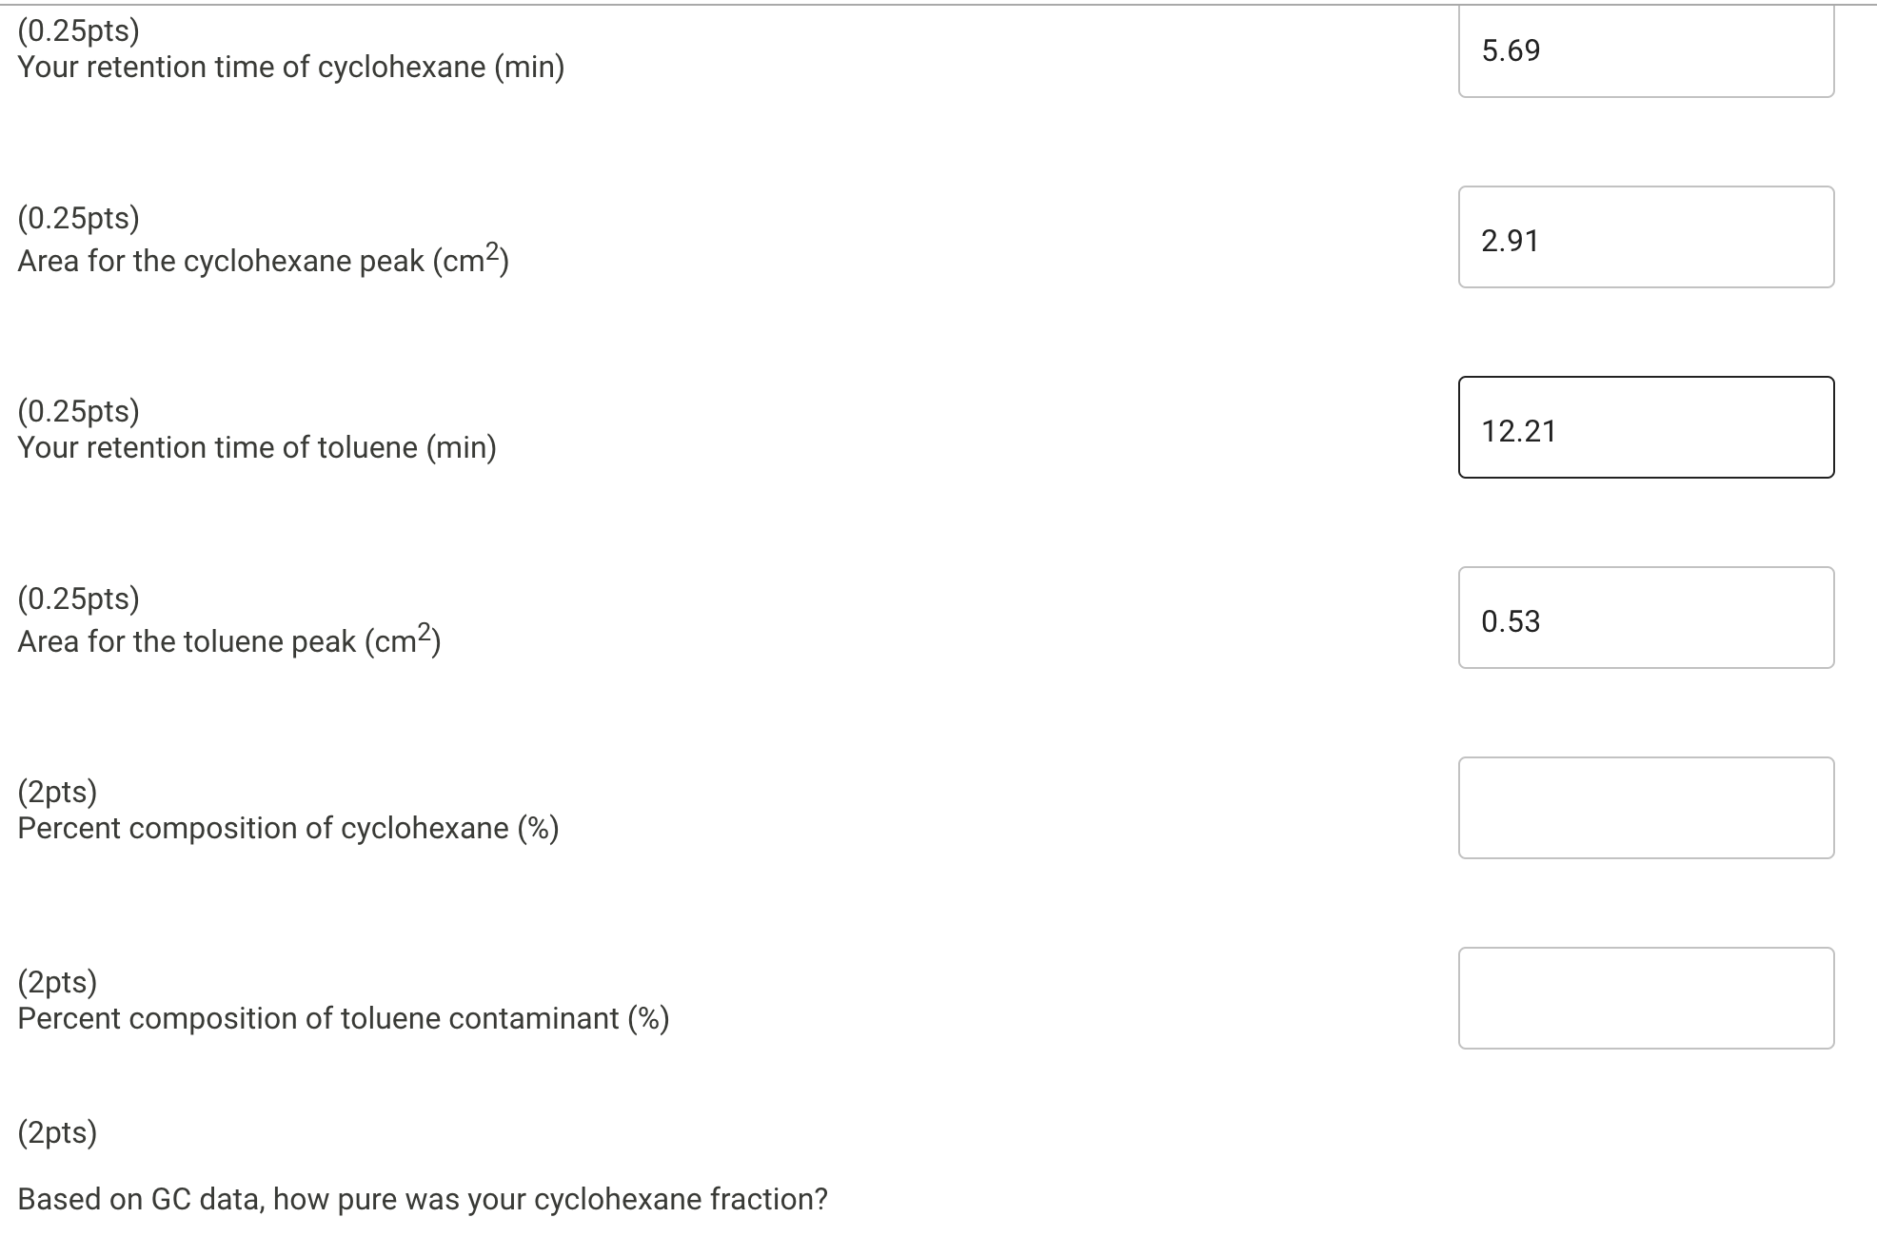The height and width of the screenshot is (1237, 1877).
Task: Click the percent composition of cyclohexane label
Action: (287, 827)
